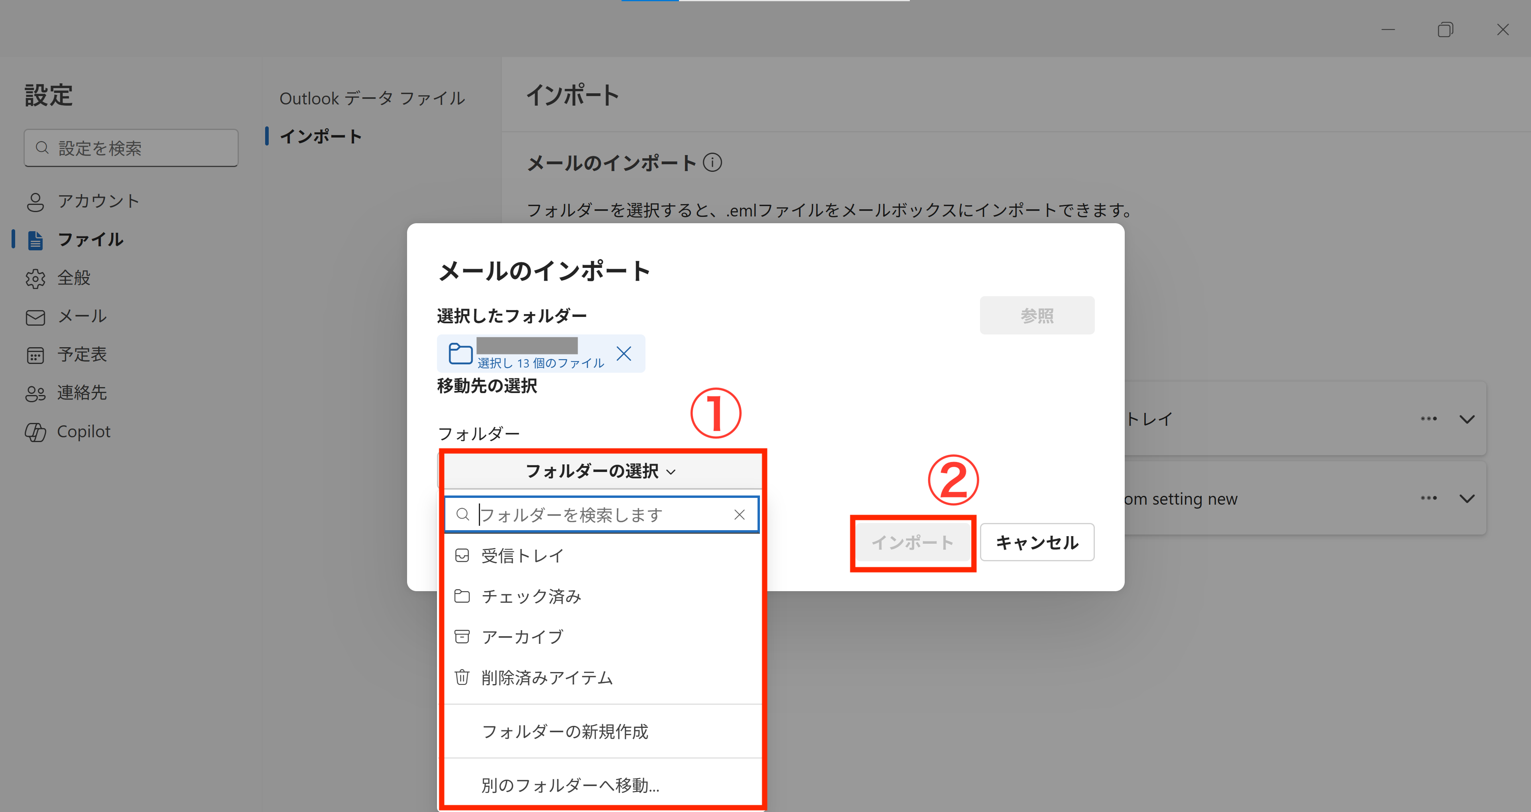Click the calendar icon beside 予定表

coord(35,356)
